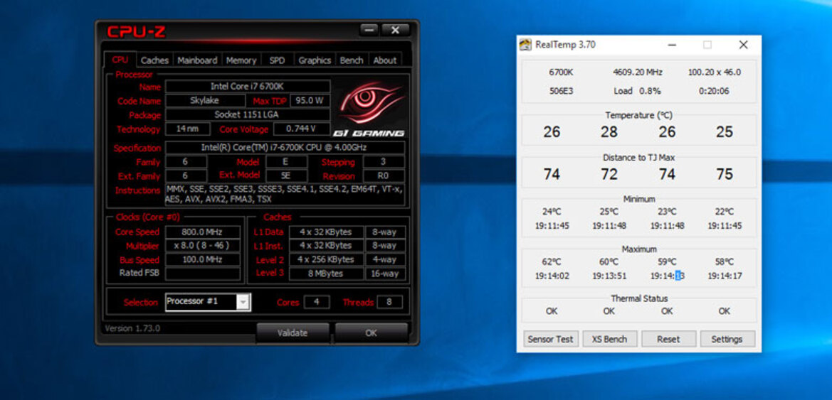Click the Threads count value 8
Screen dimensions: 832x400
389,302
